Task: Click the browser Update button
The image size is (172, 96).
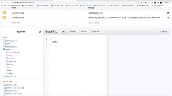Action: click(x=167, y=3)
